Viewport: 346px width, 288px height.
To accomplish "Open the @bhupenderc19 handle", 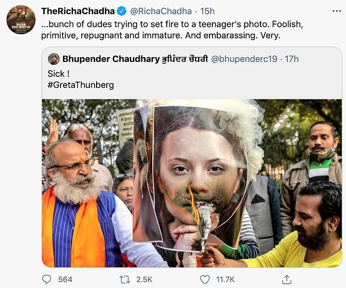I will [244, 59].
